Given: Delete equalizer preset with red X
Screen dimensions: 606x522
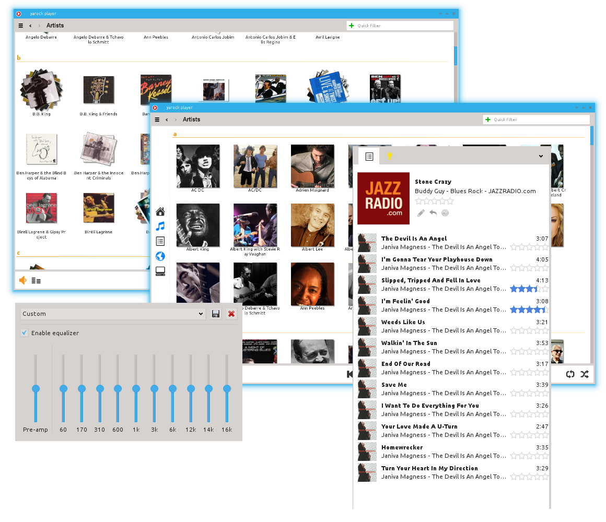Looking at the screenshot, I should [x=231, y=314].
